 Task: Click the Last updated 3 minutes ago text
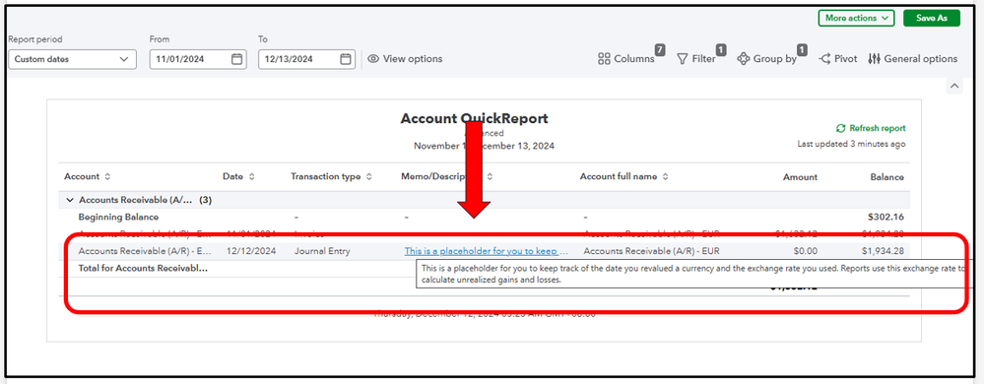(851, 144)
